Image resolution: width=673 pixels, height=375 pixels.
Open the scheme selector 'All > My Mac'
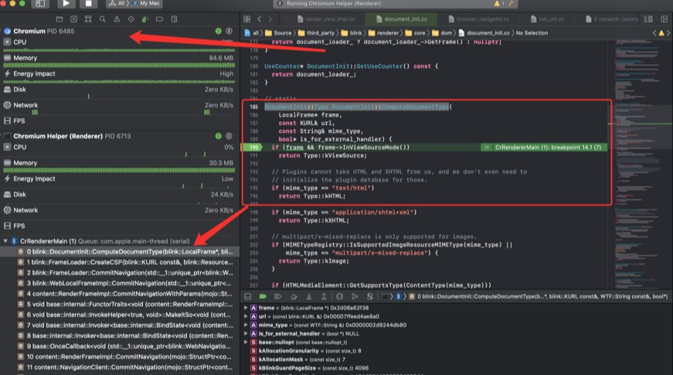[134, 3]
